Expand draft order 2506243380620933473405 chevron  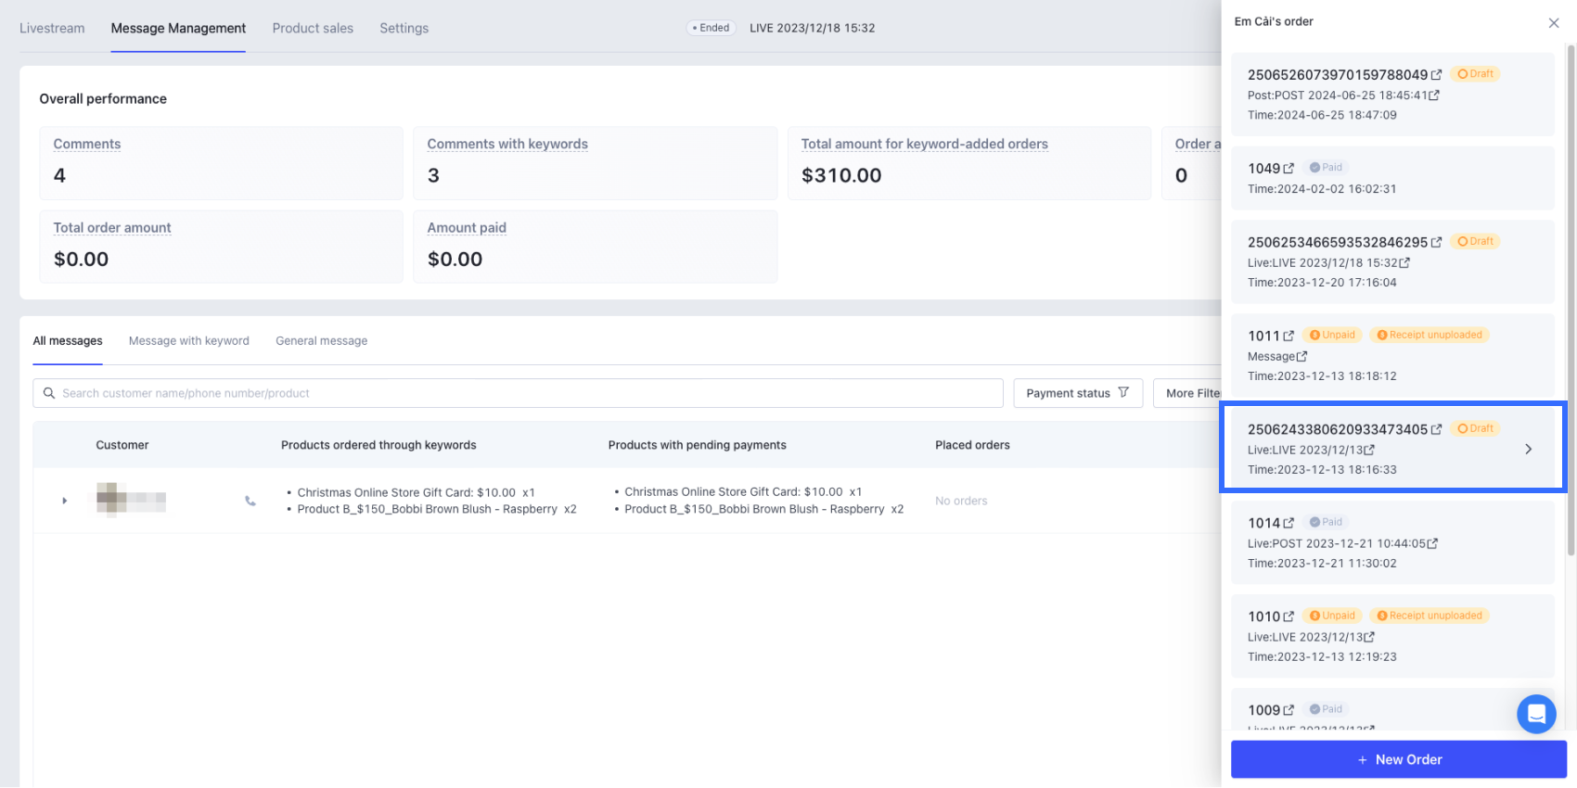click(1528, 450)
